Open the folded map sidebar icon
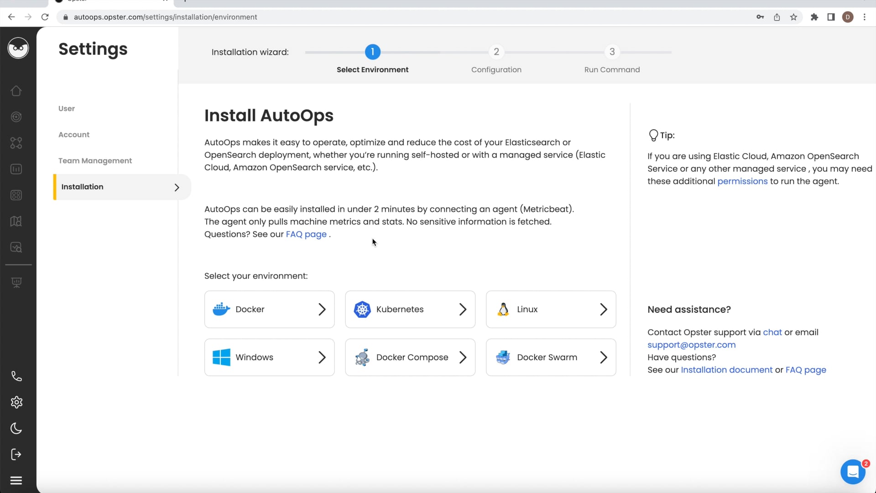Screen dimensions: 876x493 [16, 221]
